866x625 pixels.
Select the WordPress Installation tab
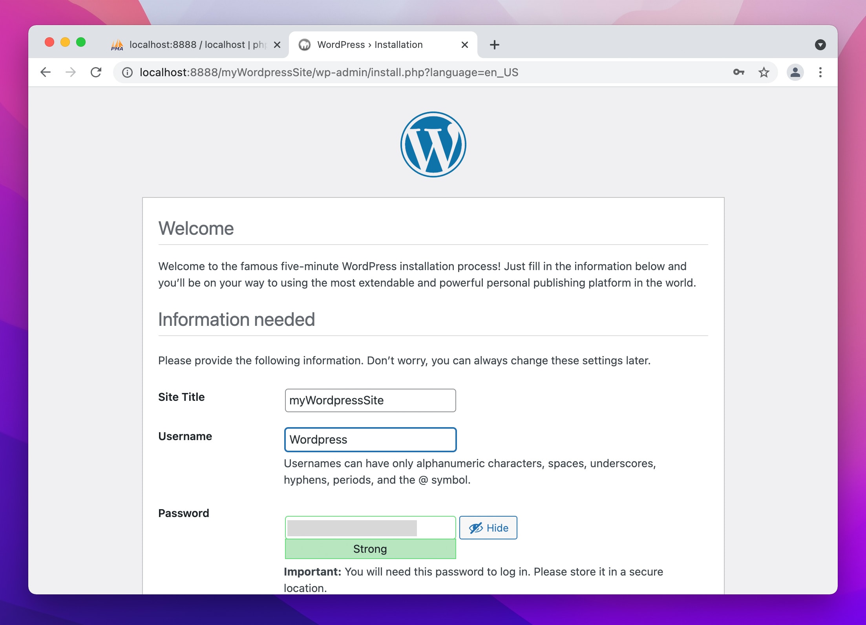tap(369, 44)
